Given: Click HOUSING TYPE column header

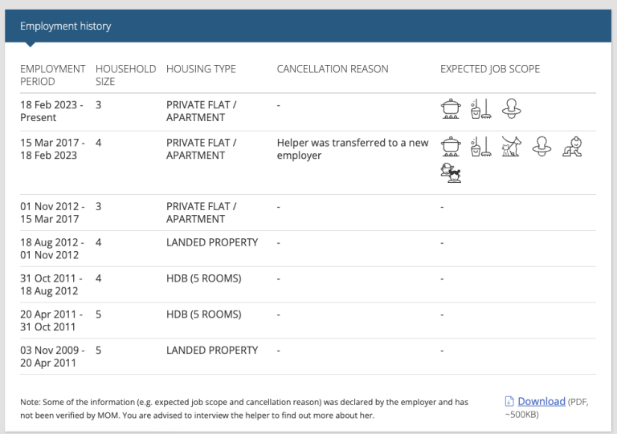Looking at the screenshot, I should click(201, 69).
